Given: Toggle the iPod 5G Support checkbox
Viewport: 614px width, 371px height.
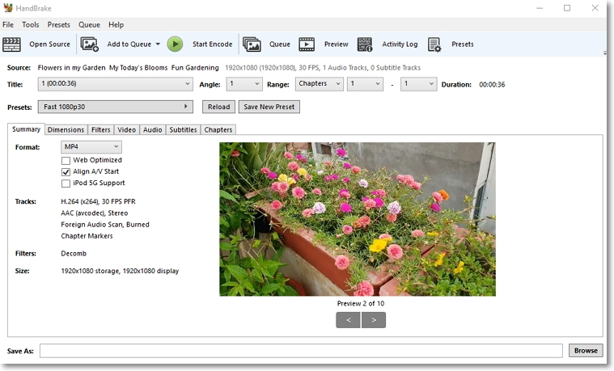Looking at the screenshot, I should [x=66, y=183].
